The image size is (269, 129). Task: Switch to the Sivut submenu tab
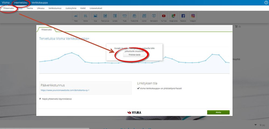tap(20, 8)
